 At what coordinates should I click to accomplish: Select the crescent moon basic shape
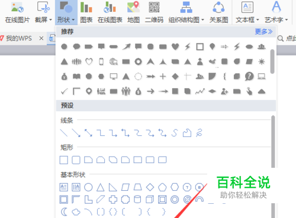click(64, 212)
